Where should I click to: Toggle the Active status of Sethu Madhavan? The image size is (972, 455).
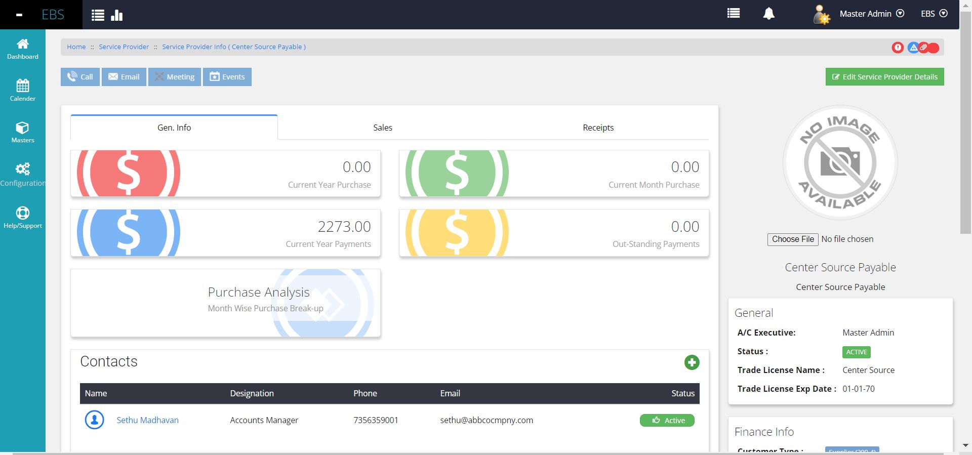coord(667,421)
